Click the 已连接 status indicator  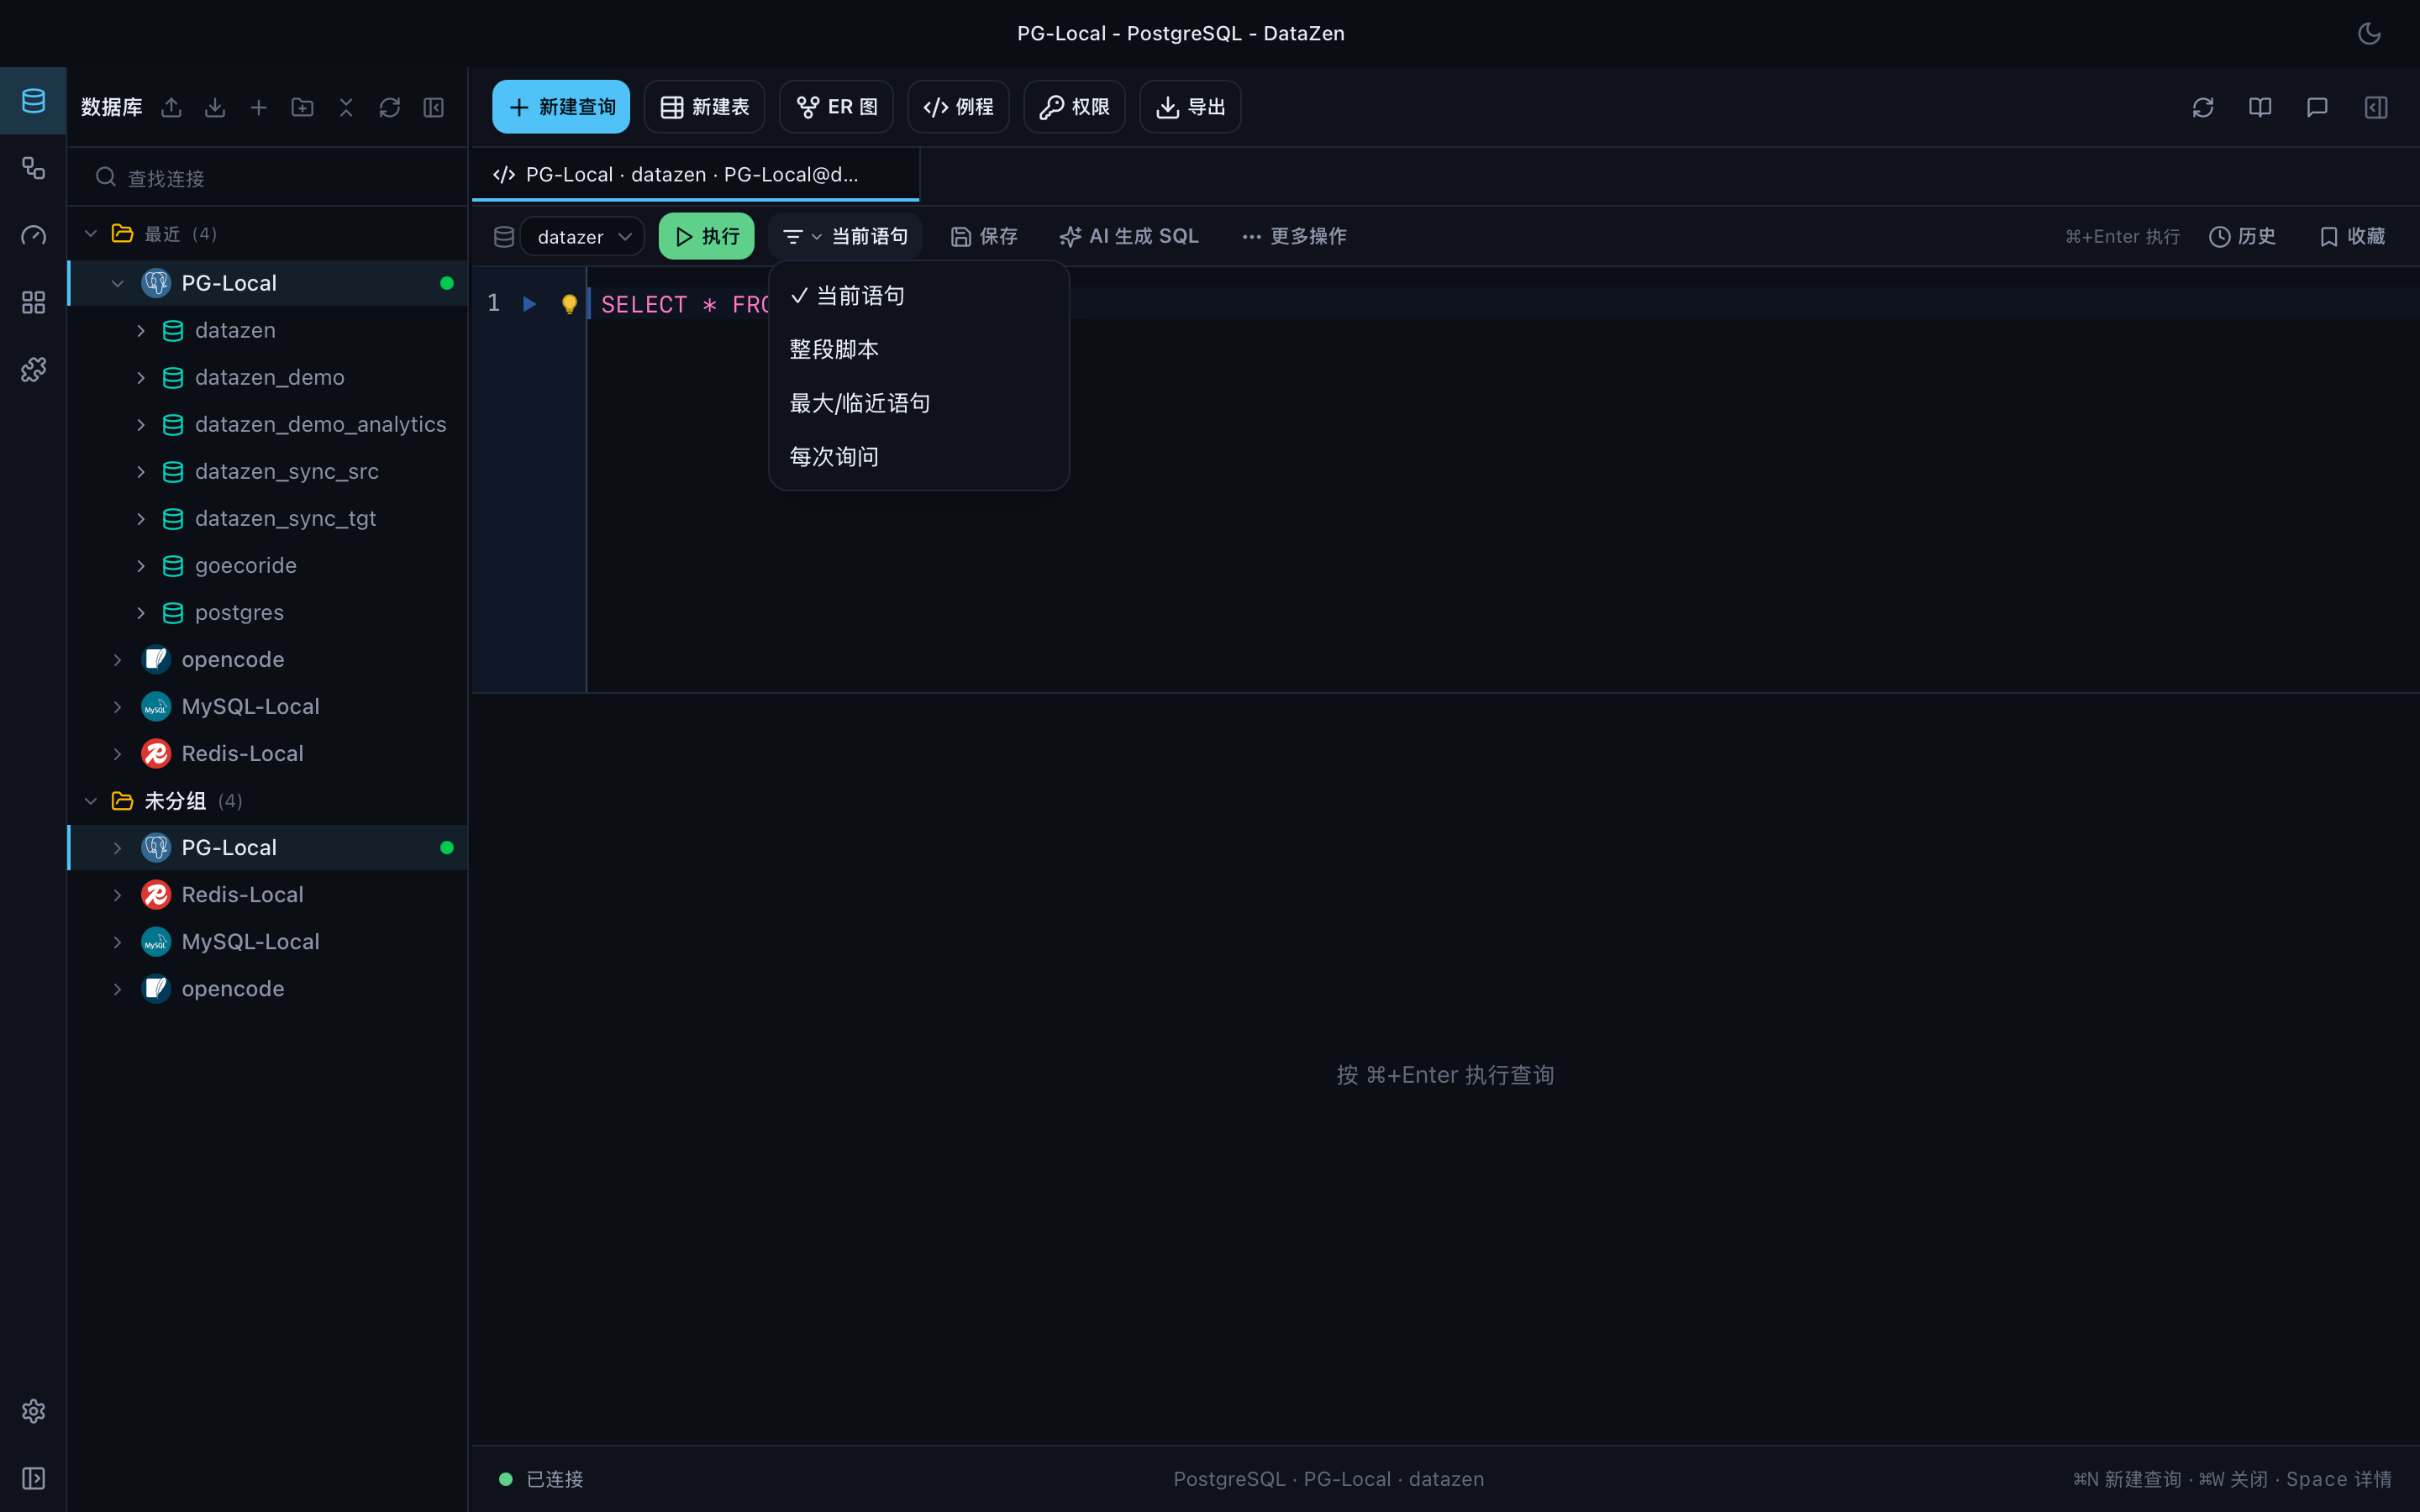pos(541,1479)
